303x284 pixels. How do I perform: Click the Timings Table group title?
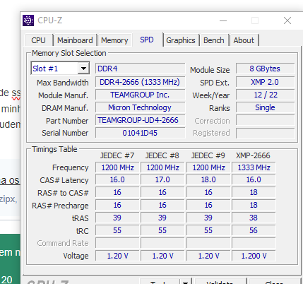54,149
